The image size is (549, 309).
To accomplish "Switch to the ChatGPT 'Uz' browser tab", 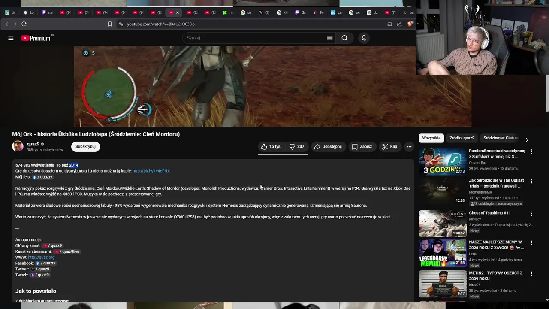I will pyautogui.click(x=372, y=12).
